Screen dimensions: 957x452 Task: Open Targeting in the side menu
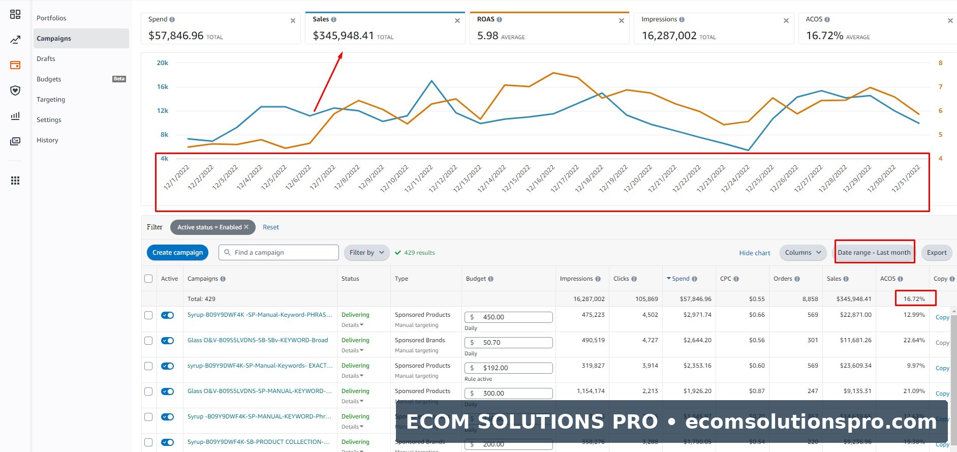[x=51, y=99]
